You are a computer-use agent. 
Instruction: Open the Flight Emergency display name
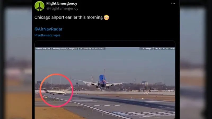pos(62,3)
